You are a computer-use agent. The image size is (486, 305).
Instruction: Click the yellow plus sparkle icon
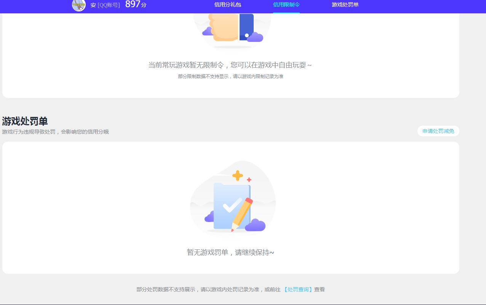tap(238, 176)
